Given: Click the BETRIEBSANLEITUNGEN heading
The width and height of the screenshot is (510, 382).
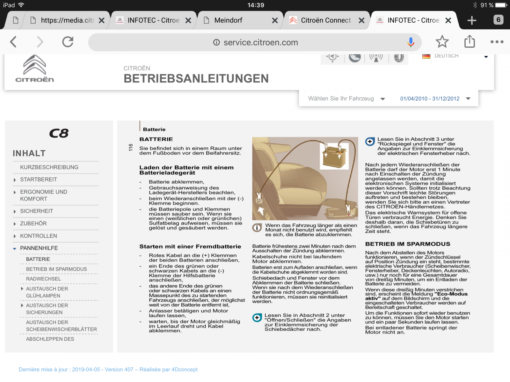Looking at the screenshot, I should point(196,79).
